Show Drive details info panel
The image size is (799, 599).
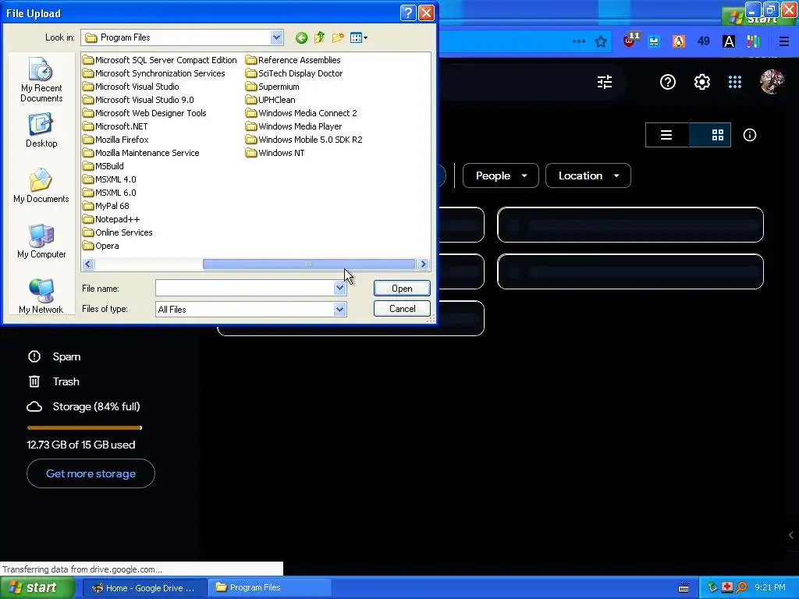(x=750, y=135)
